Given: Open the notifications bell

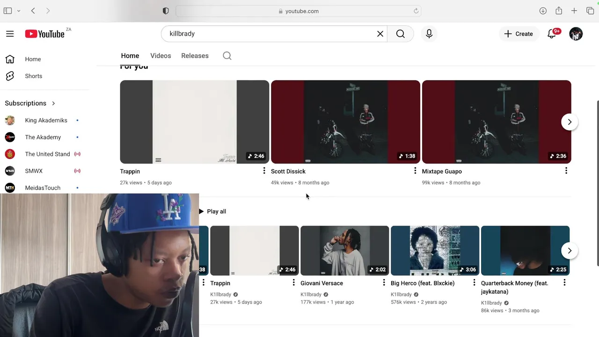Looking at the screenshot, I should click(552, 34).
